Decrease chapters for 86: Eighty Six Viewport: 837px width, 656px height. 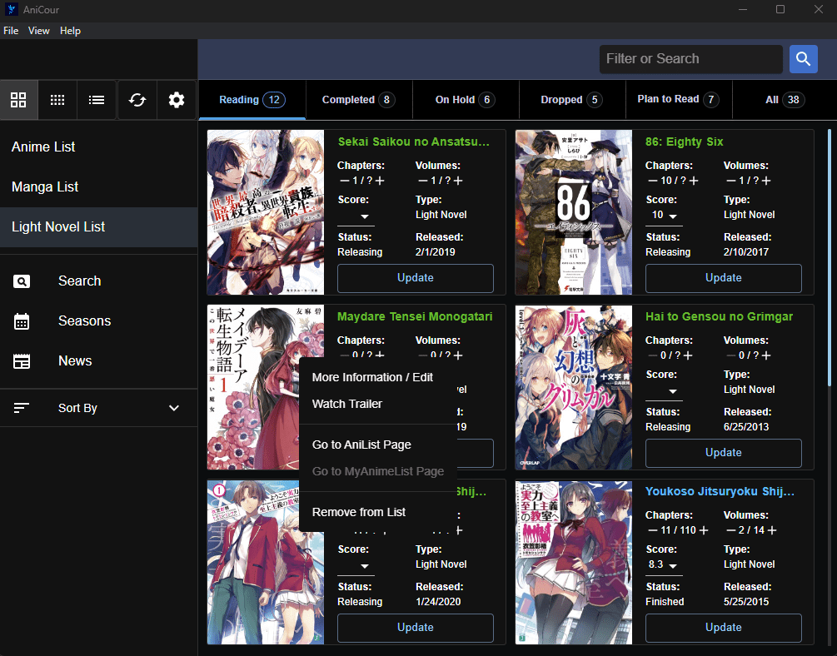(x=653, y=181)
